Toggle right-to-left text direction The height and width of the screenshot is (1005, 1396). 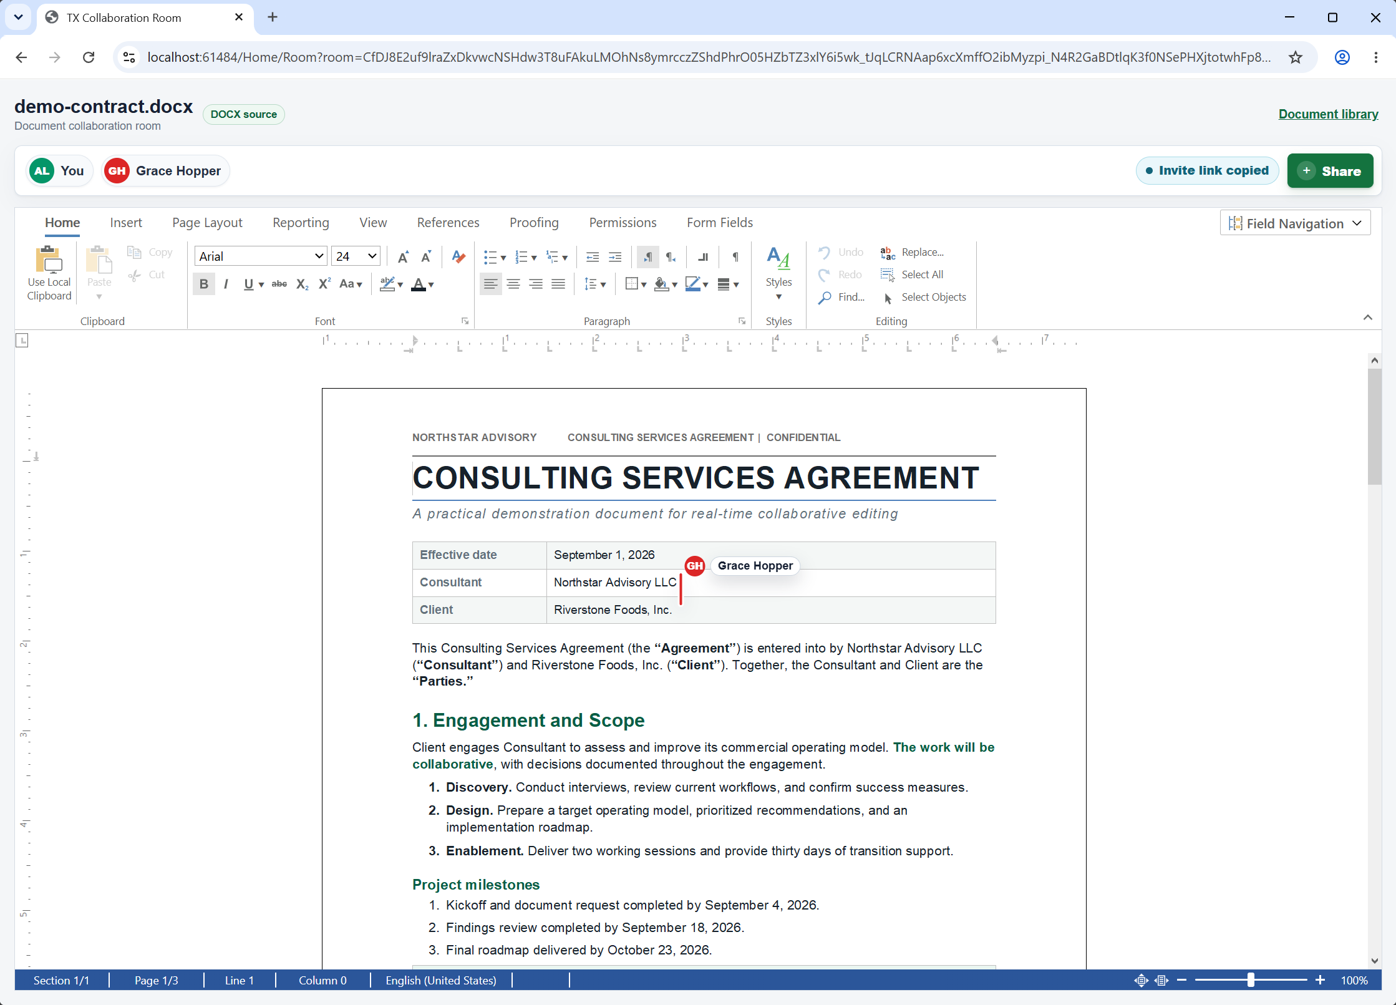point(671,257)
